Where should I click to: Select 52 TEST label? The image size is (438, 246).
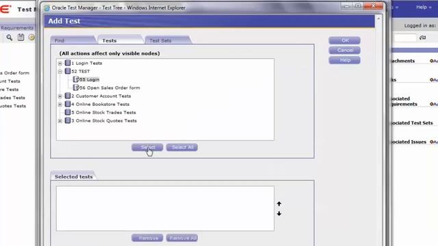81,71
